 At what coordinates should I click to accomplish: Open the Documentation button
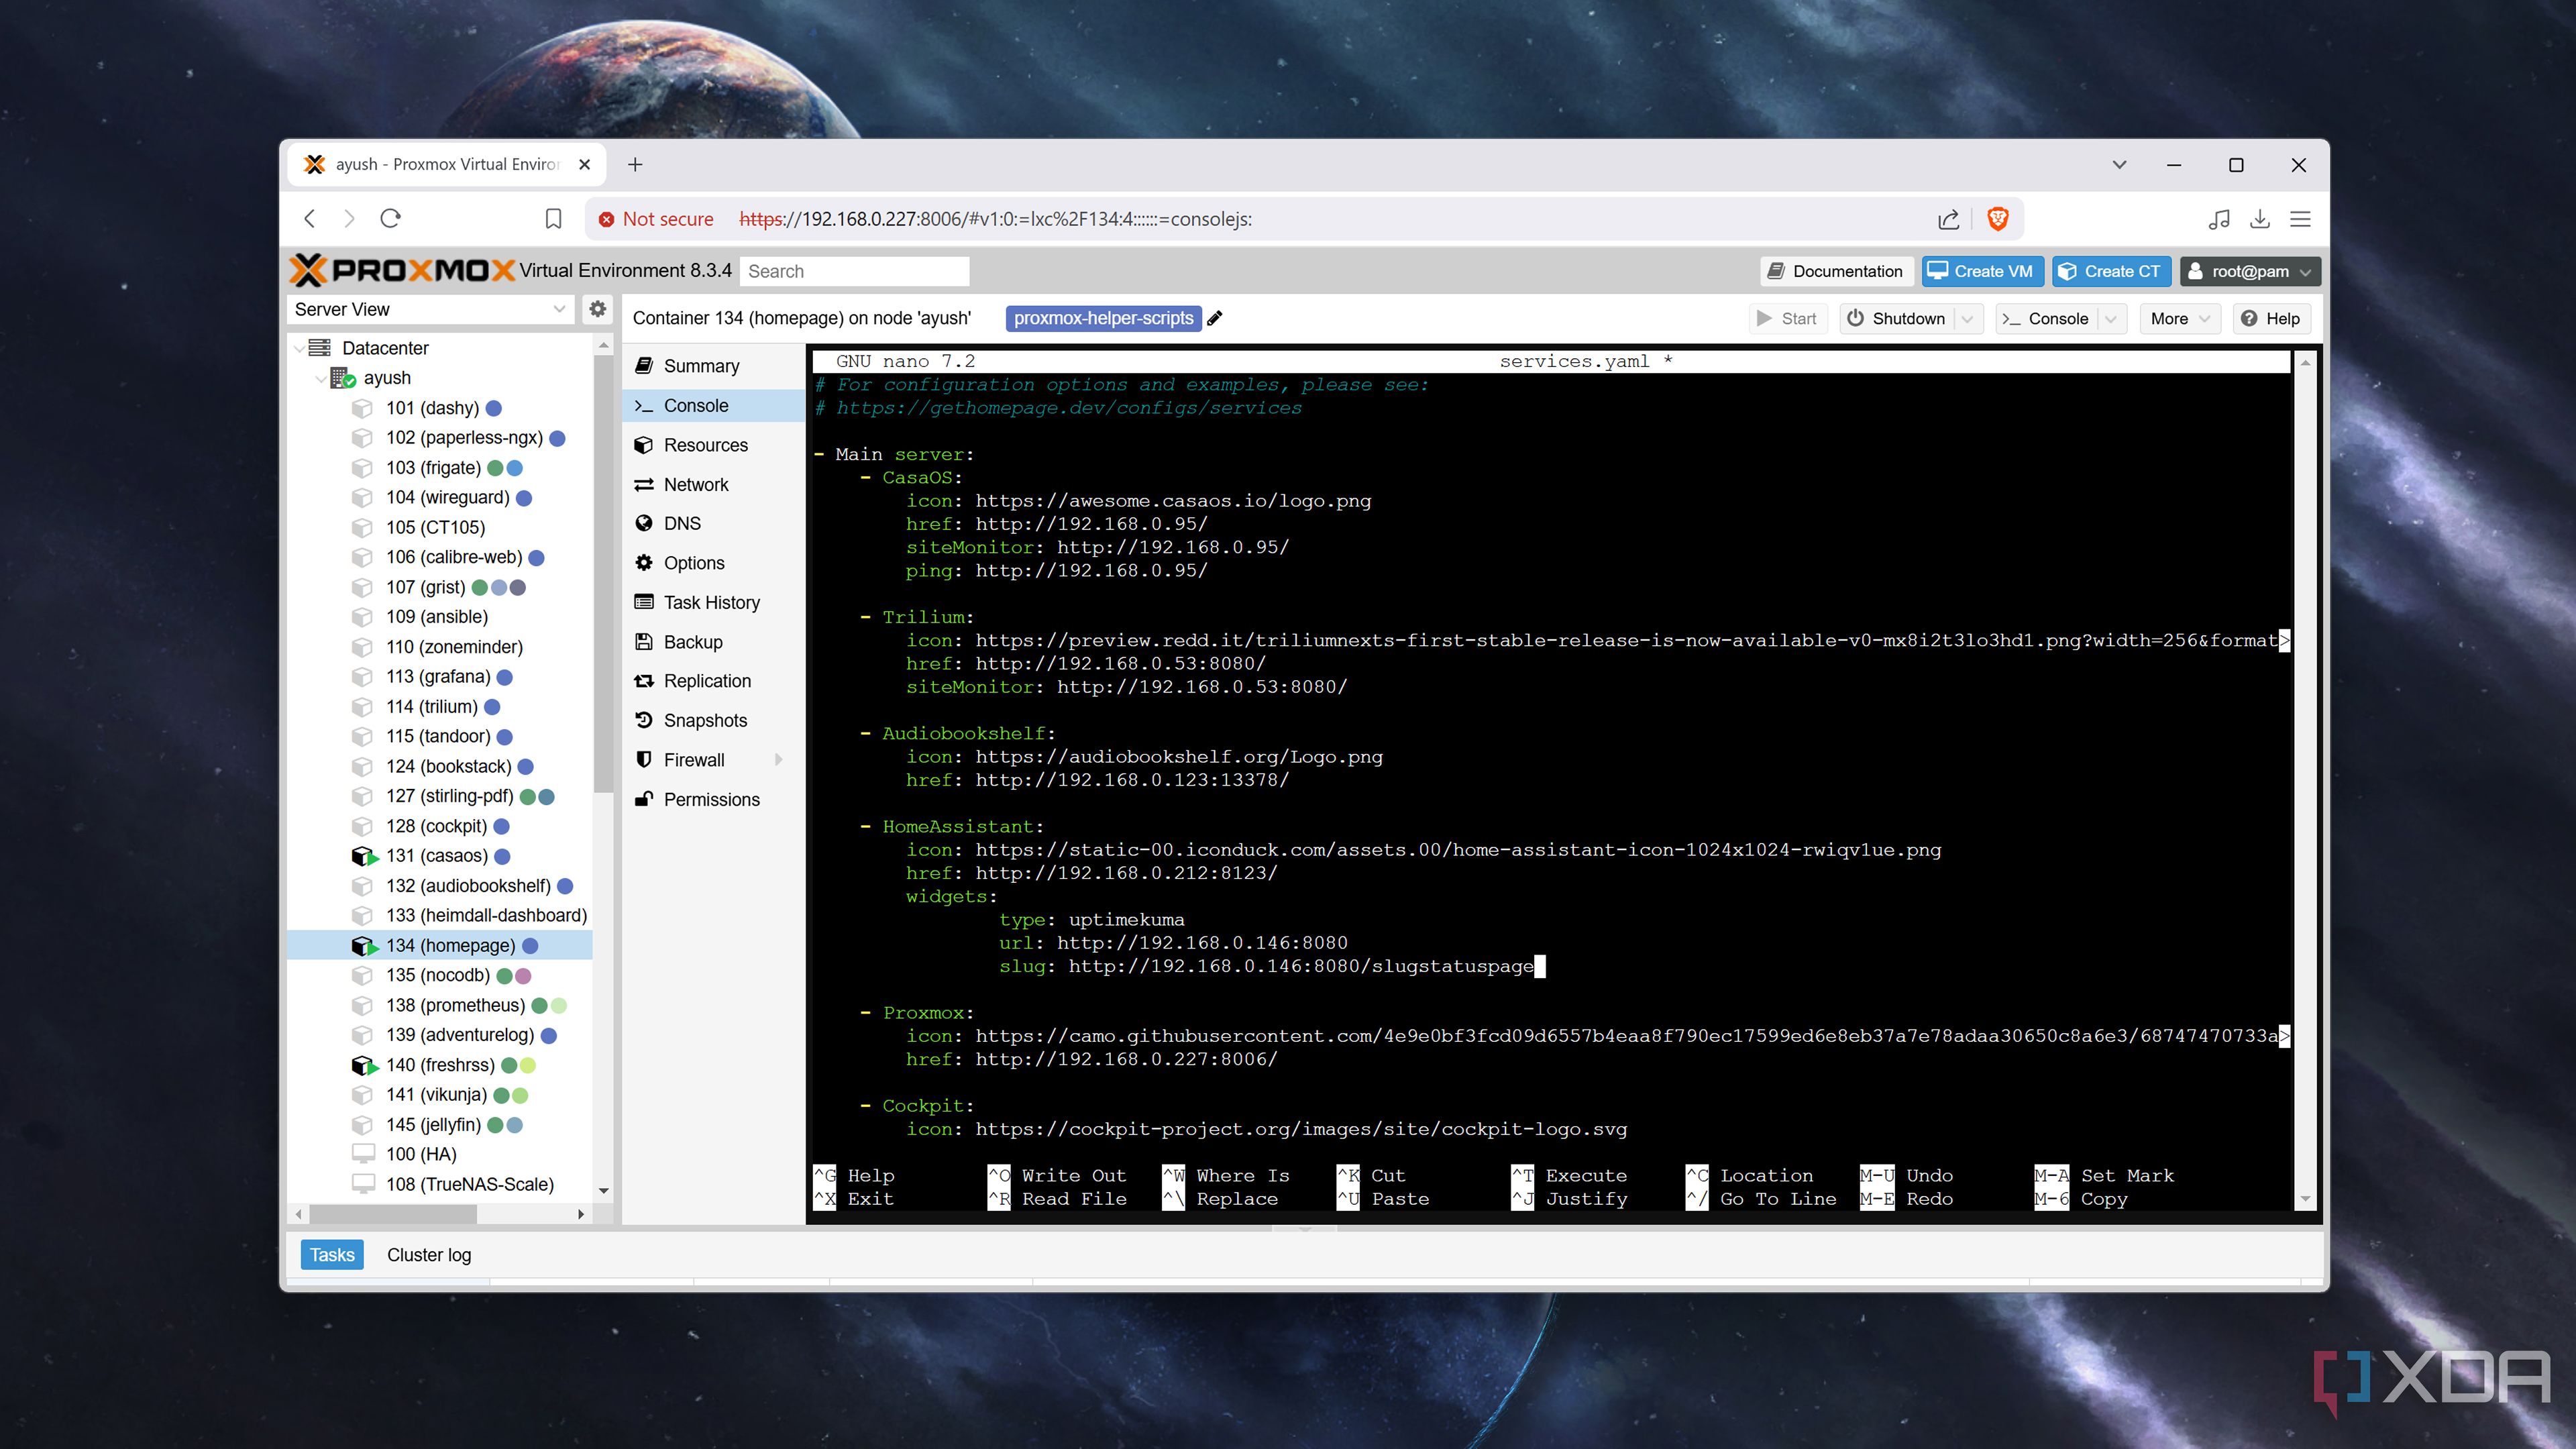(x=1836, y=271)
